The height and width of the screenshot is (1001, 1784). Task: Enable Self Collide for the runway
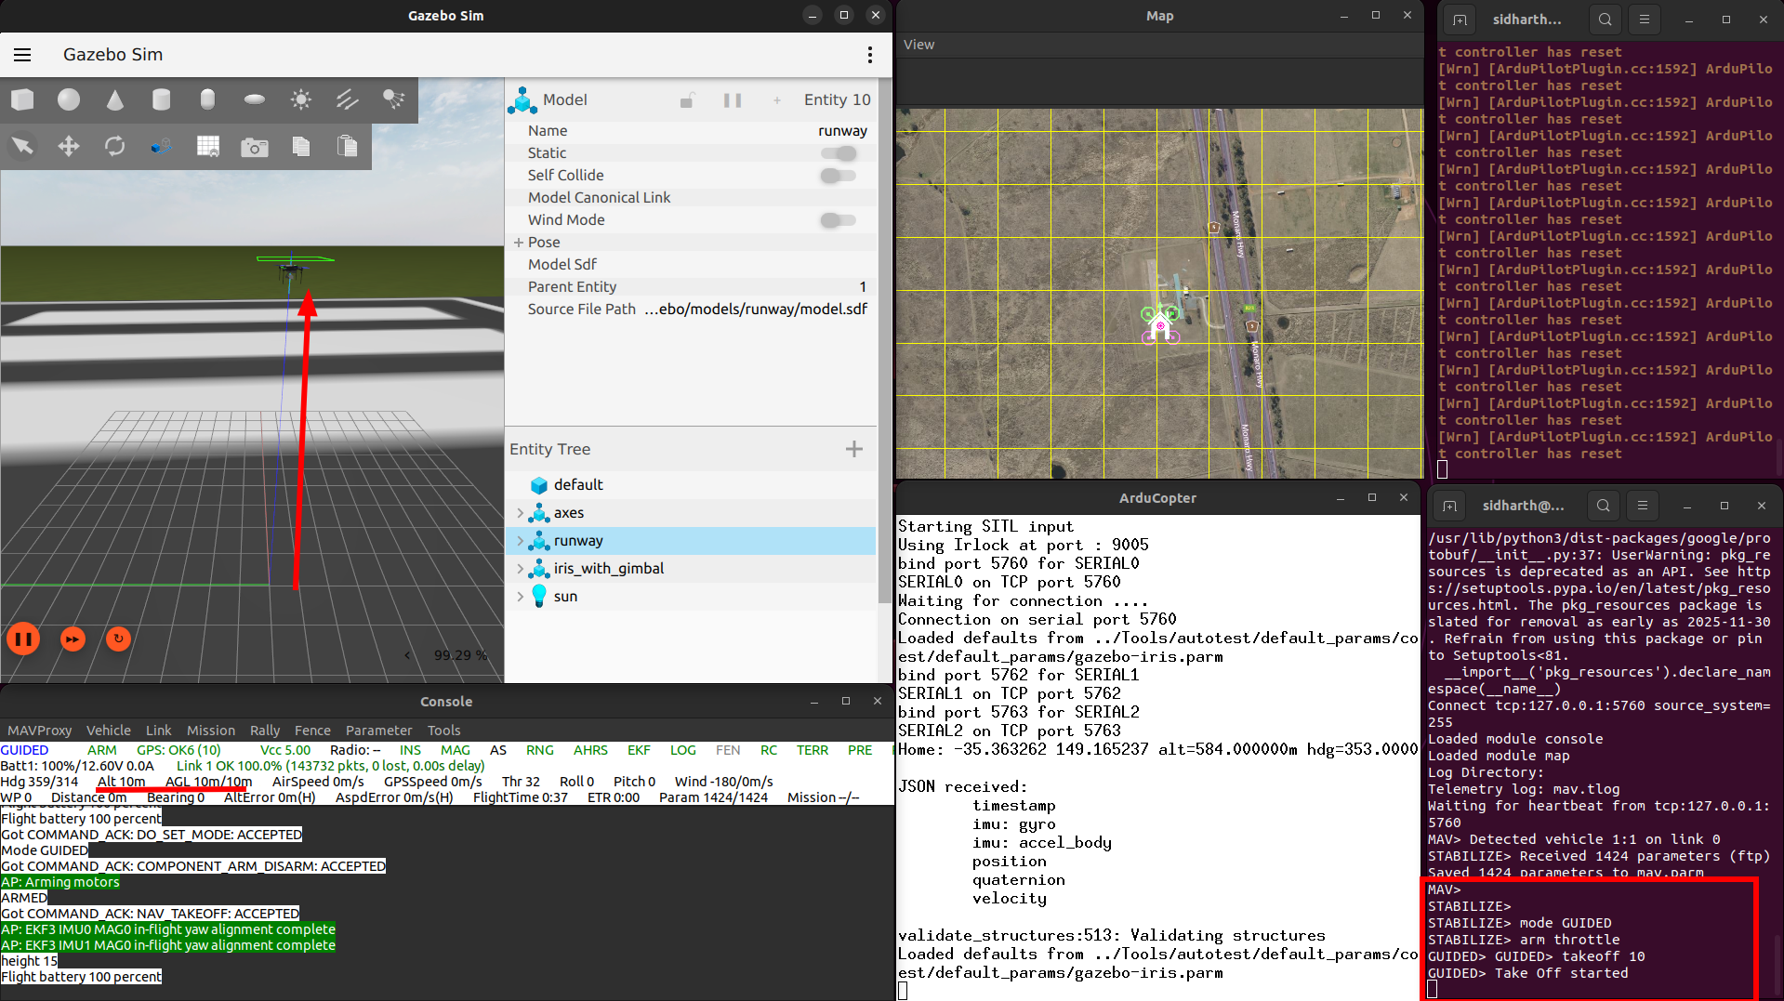836,176
